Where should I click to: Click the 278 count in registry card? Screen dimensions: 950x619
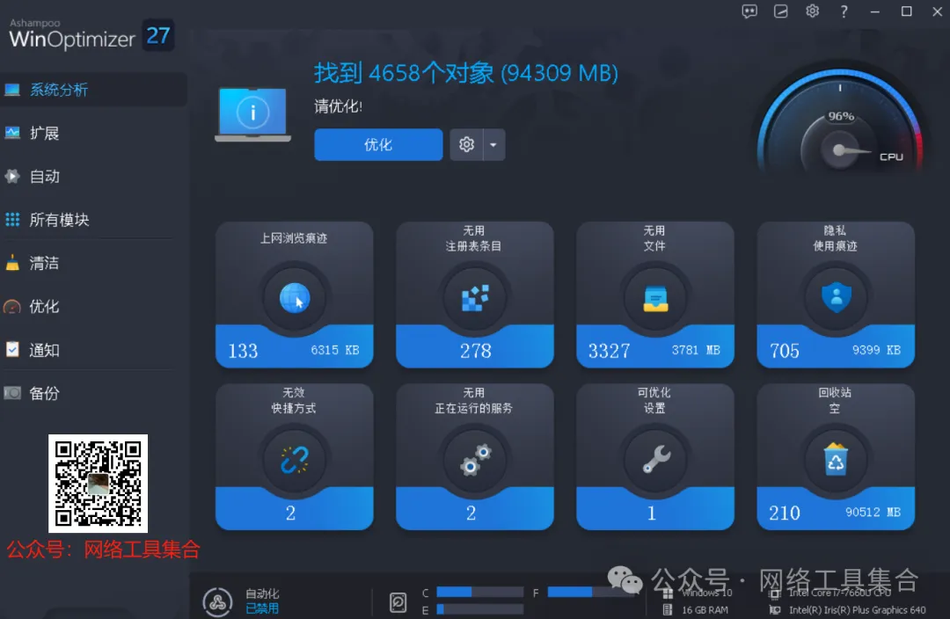pos(476,351)
